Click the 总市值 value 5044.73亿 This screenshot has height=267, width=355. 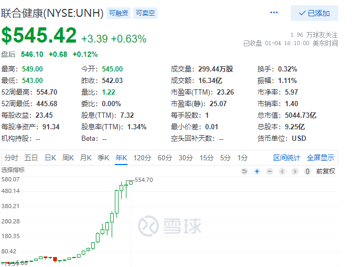click(x=301, y=115)
